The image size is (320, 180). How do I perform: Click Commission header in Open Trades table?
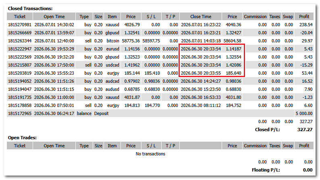pos(255,146)
